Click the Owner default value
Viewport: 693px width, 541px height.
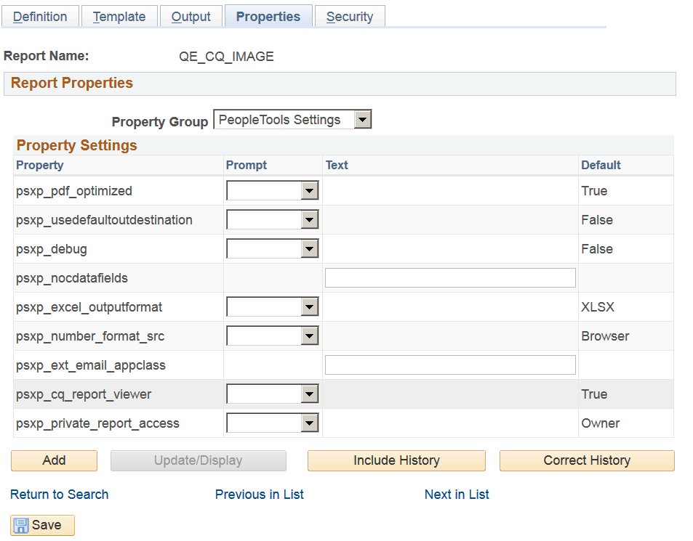tap(601, 423)
